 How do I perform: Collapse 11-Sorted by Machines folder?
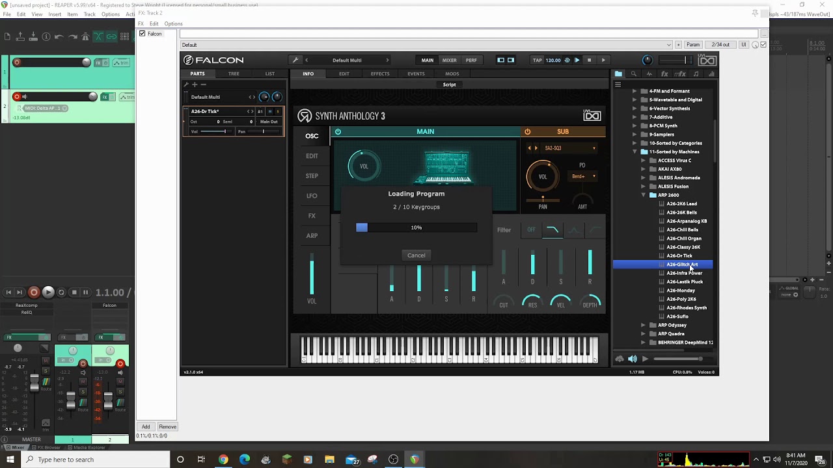pyautogui.click(x=635, y=151)
